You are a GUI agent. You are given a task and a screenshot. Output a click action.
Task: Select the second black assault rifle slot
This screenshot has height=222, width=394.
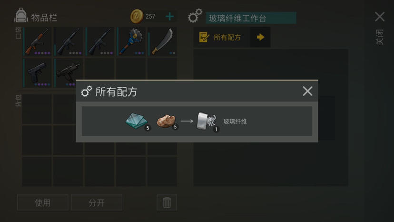(100, 41)
